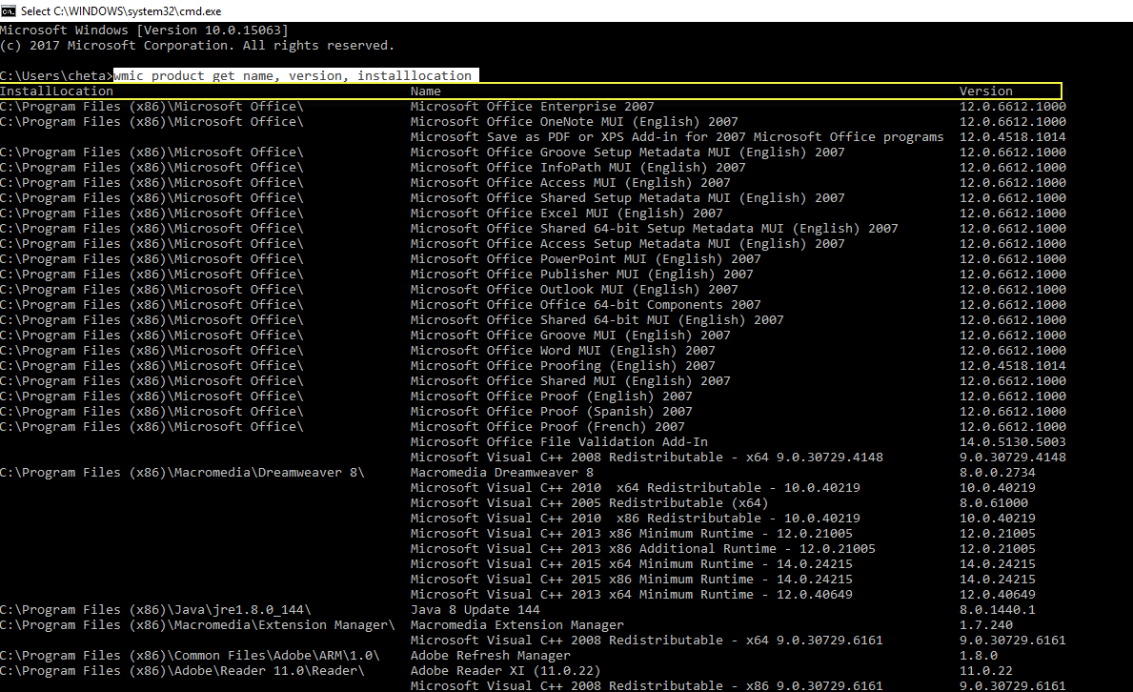Click the typed wmic product get command
Screen dimensions: 1133x692
[293, 75]
